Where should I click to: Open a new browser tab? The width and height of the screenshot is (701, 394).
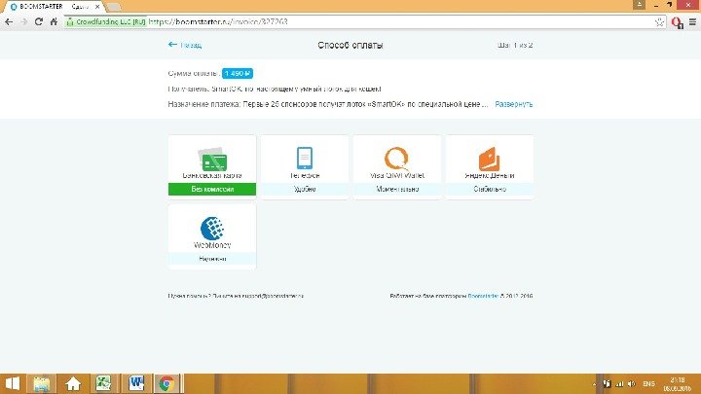115,7
